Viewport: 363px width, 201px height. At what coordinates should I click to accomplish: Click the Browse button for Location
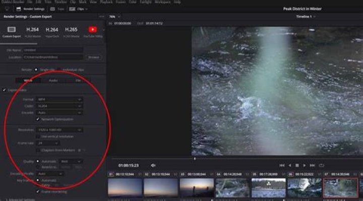tap(94, 57)
